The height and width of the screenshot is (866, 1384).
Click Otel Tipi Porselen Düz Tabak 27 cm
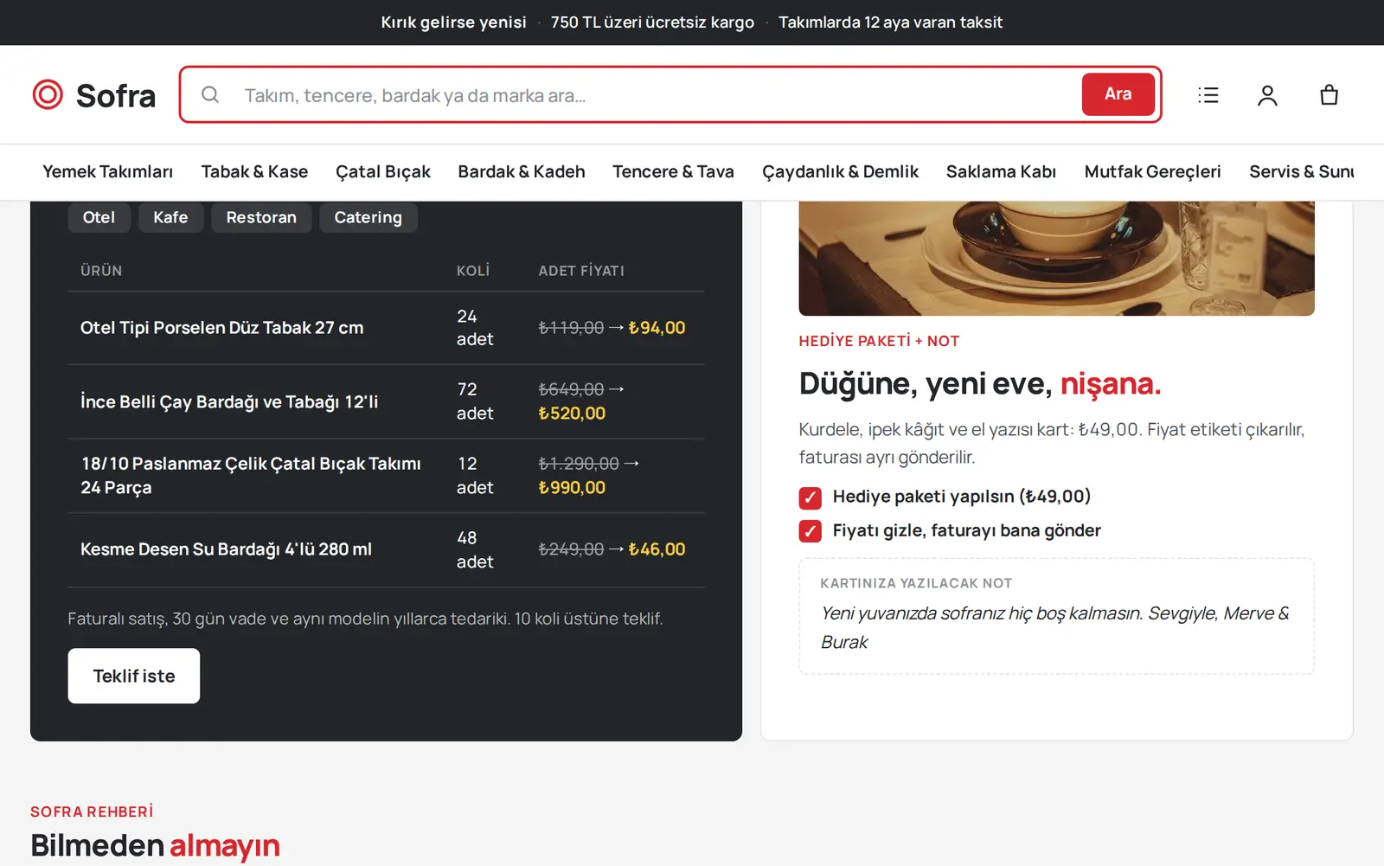222,328
